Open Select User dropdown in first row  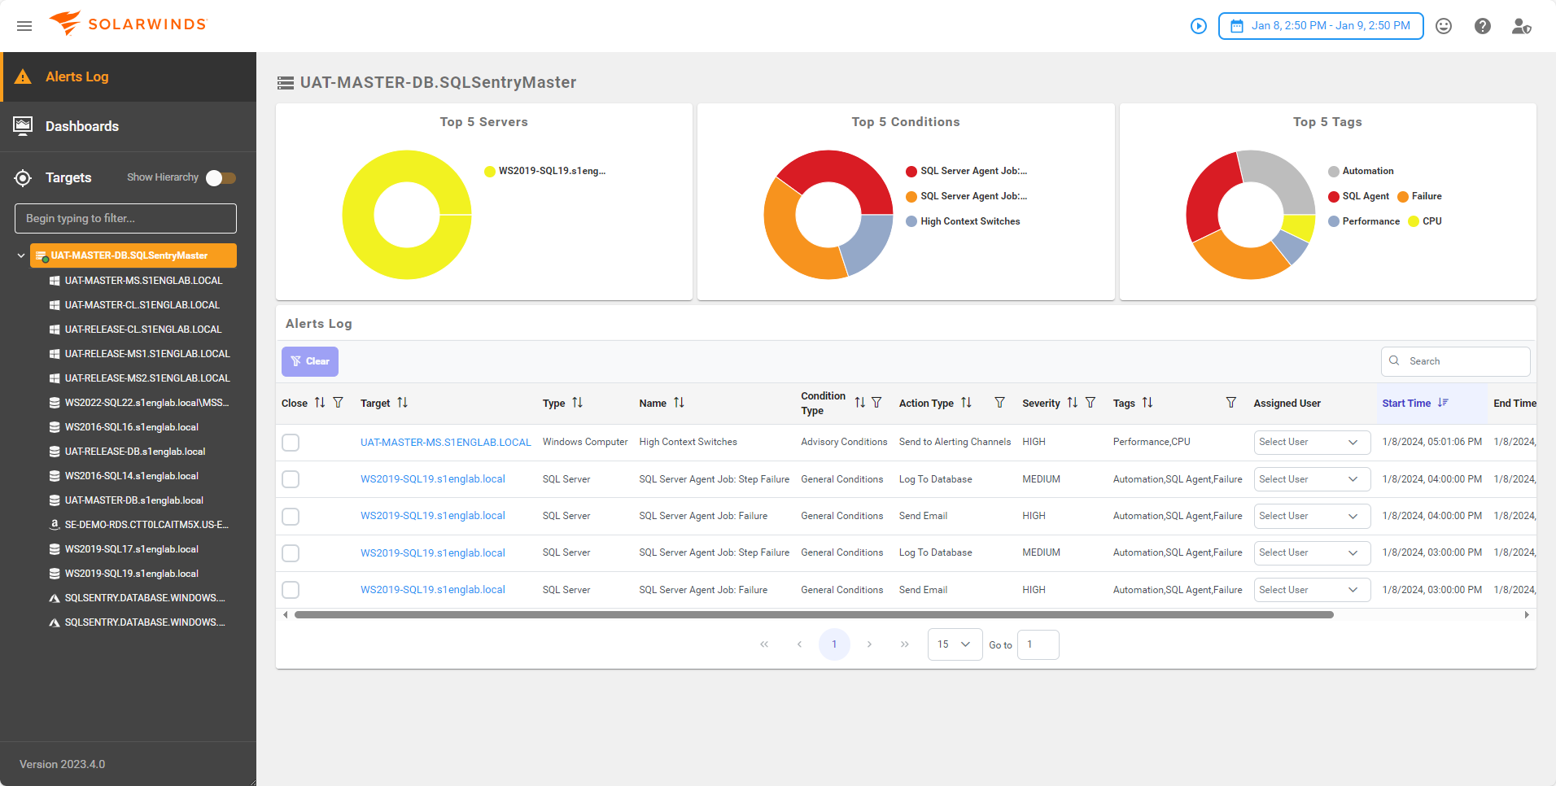pos(1311,443)
